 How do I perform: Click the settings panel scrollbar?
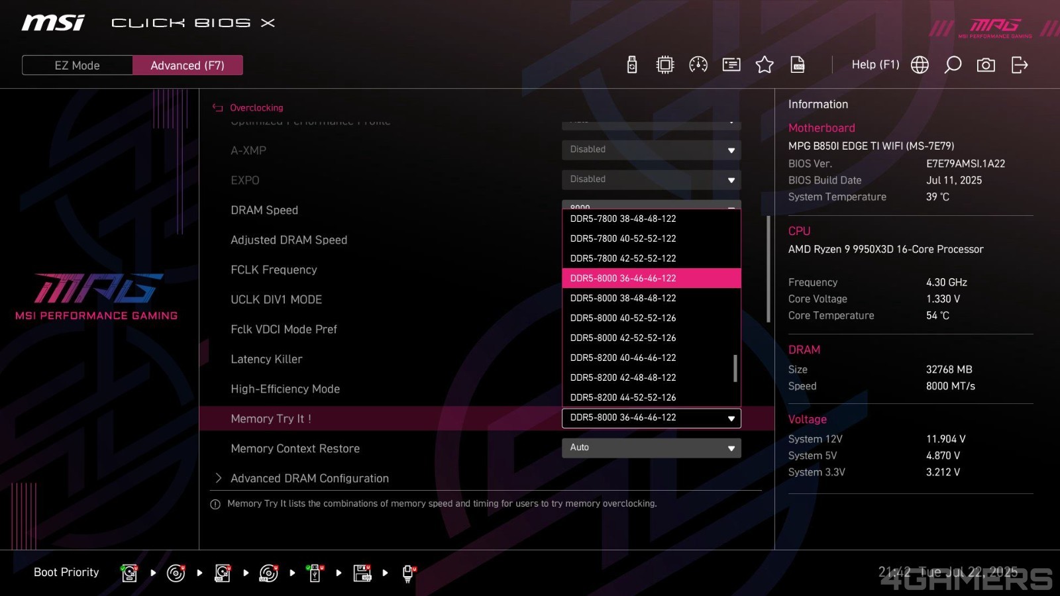(768, 269)
